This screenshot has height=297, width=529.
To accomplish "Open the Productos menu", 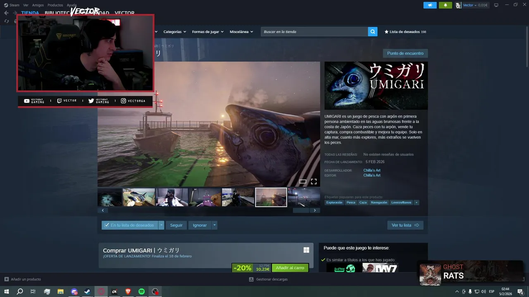I will [x=55, y=5].
